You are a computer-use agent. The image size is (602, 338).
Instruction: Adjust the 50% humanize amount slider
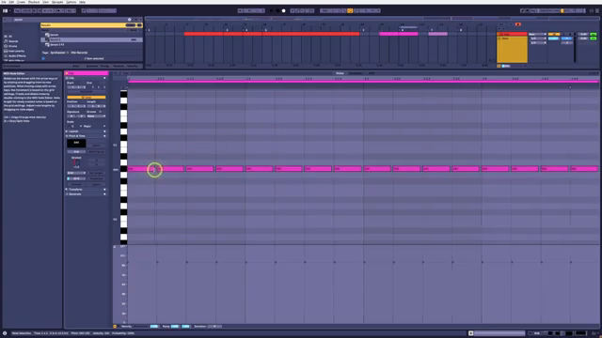point(76,178)
